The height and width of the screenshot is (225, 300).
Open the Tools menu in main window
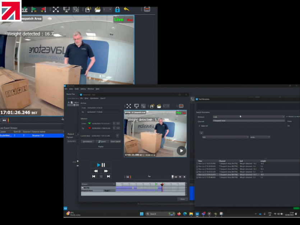coord(77,89)
